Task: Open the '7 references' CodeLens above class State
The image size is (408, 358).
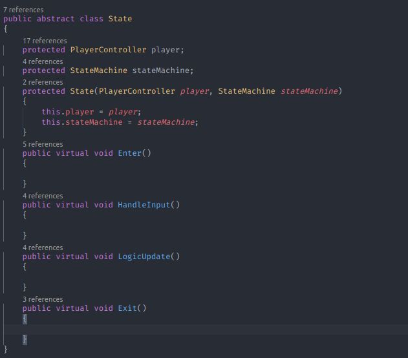Action: [x=23, y=10]
